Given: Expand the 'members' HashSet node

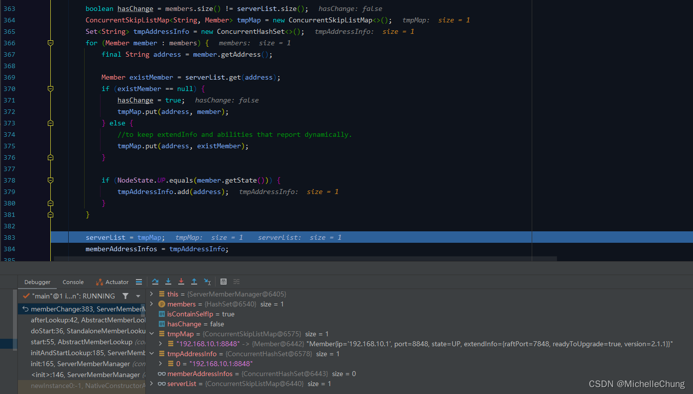Looking at the screenshot, I should pos(152,304).
